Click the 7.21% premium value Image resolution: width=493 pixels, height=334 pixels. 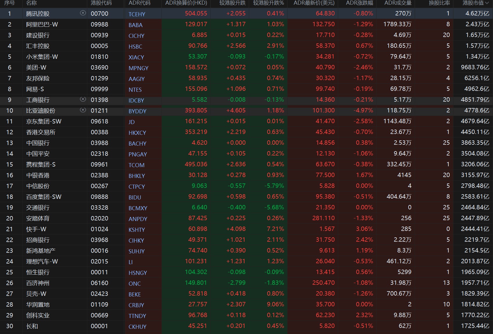click(275, 229)
